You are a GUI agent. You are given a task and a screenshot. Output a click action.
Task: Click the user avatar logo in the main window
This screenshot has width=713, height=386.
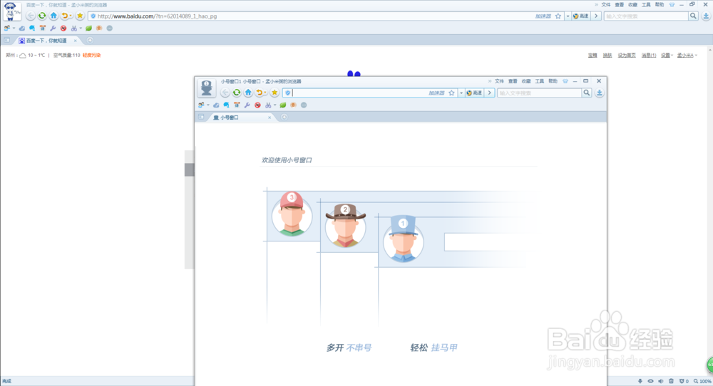11,11
